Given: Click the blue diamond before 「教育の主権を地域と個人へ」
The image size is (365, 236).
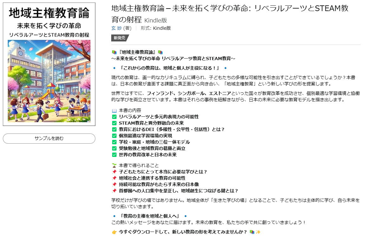Looking at the screenshot, I should point(114,216).
